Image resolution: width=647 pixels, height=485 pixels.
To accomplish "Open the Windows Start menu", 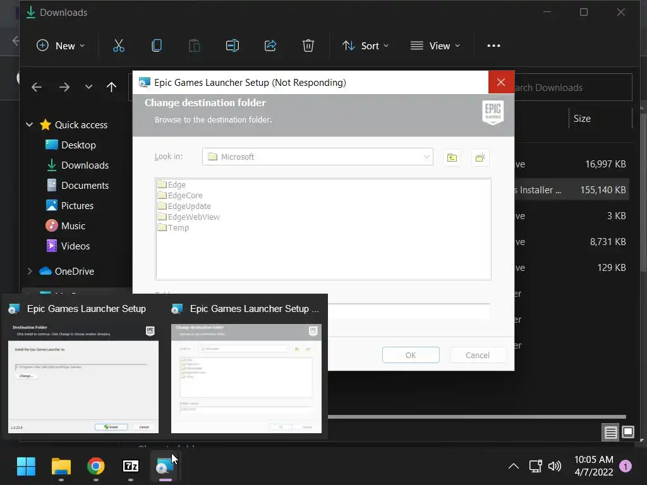I will pos(26,467).
